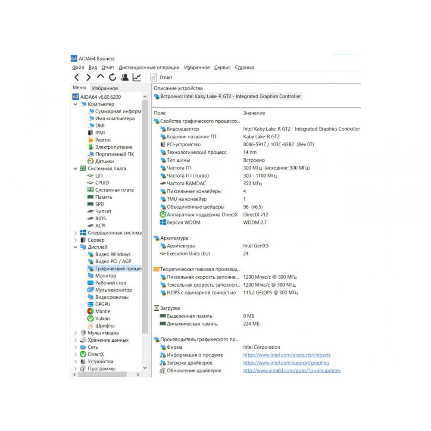The image size is (431, 431).
Task: Open the Отчёт menu
Action: pyautogui.click(x=107, y=67)
